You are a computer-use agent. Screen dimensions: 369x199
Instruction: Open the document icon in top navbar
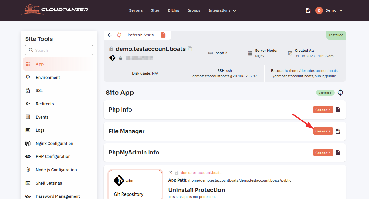tap(308, 10)
